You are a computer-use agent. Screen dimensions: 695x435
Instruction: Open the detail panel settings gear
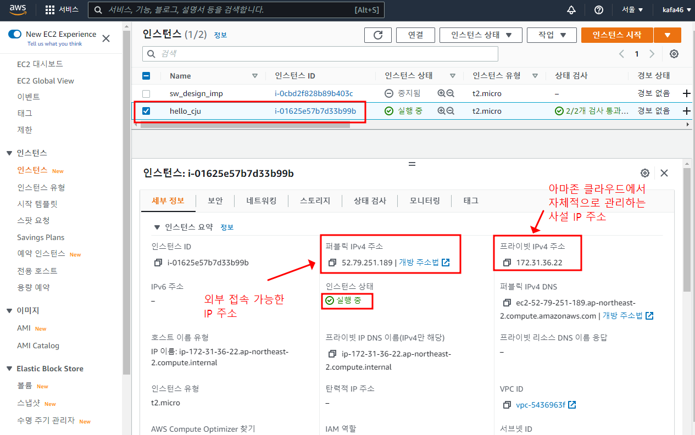(x=645, y=173)
